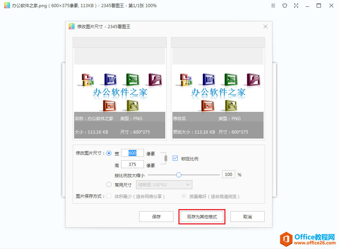
Task: Click the skin (shirt) icon in title bar
Action: pyautogui.click(x=285, y=6)
